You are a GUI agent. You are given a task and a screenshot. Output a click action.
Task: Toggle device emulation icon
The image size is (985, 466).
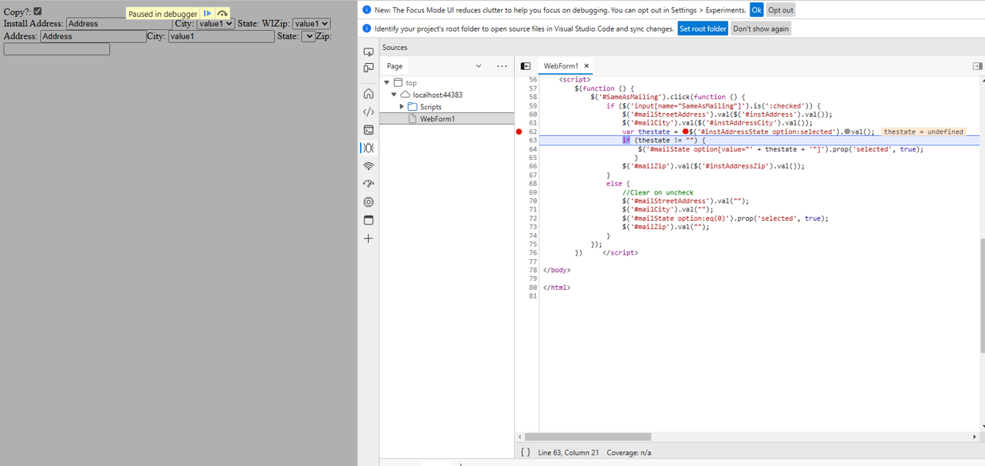pos(369,68)
